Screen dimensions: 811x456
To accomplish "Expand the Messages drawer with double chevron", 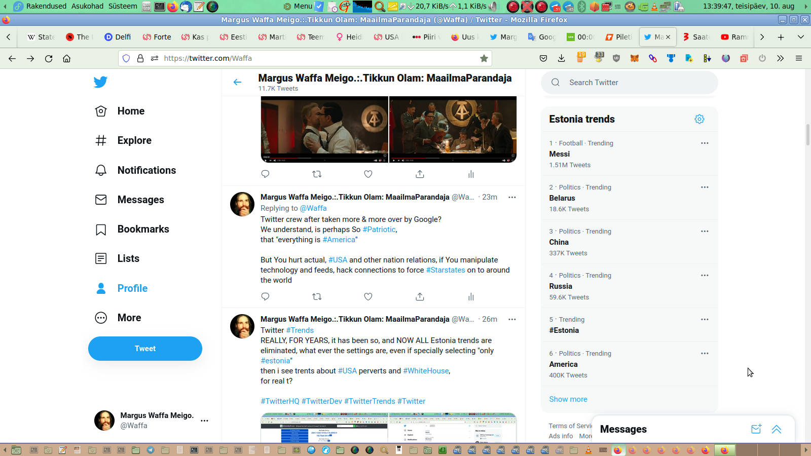I will coord(776,429).
